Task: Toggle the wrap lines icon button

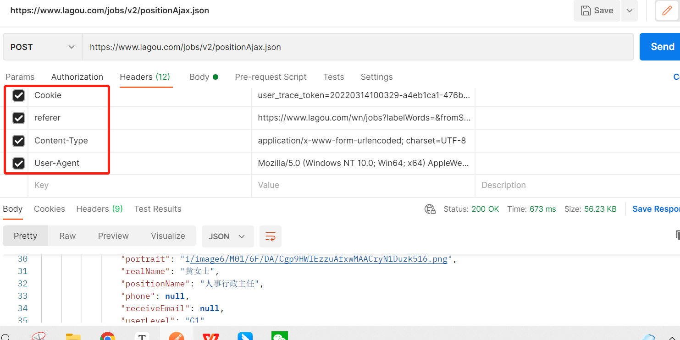Action: tap(271, 236)
